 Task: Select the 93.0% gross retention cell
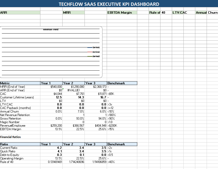point(73,119)
